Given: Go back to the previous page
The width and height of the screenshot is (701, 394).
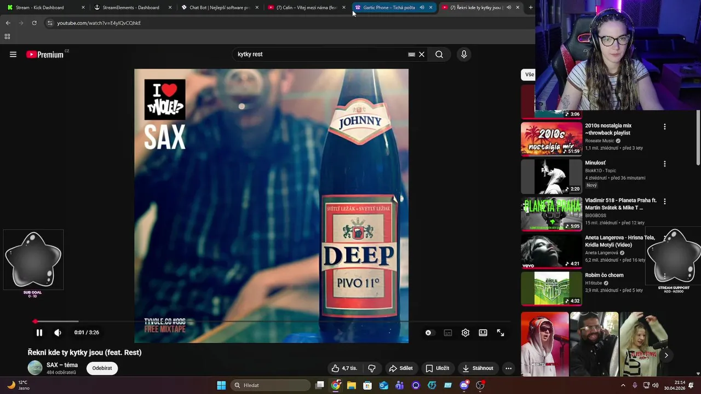Looking at the screenshot, I should click(8, 23).
